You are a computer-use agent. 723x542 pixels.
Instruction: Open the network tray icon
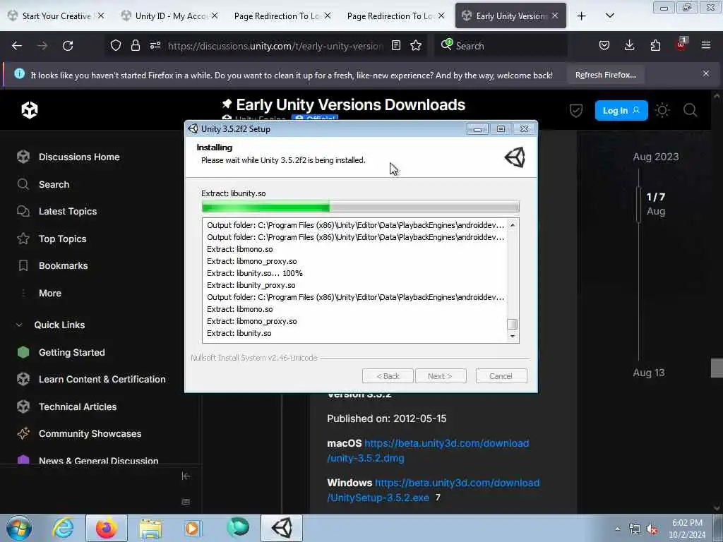pos(635,529)
